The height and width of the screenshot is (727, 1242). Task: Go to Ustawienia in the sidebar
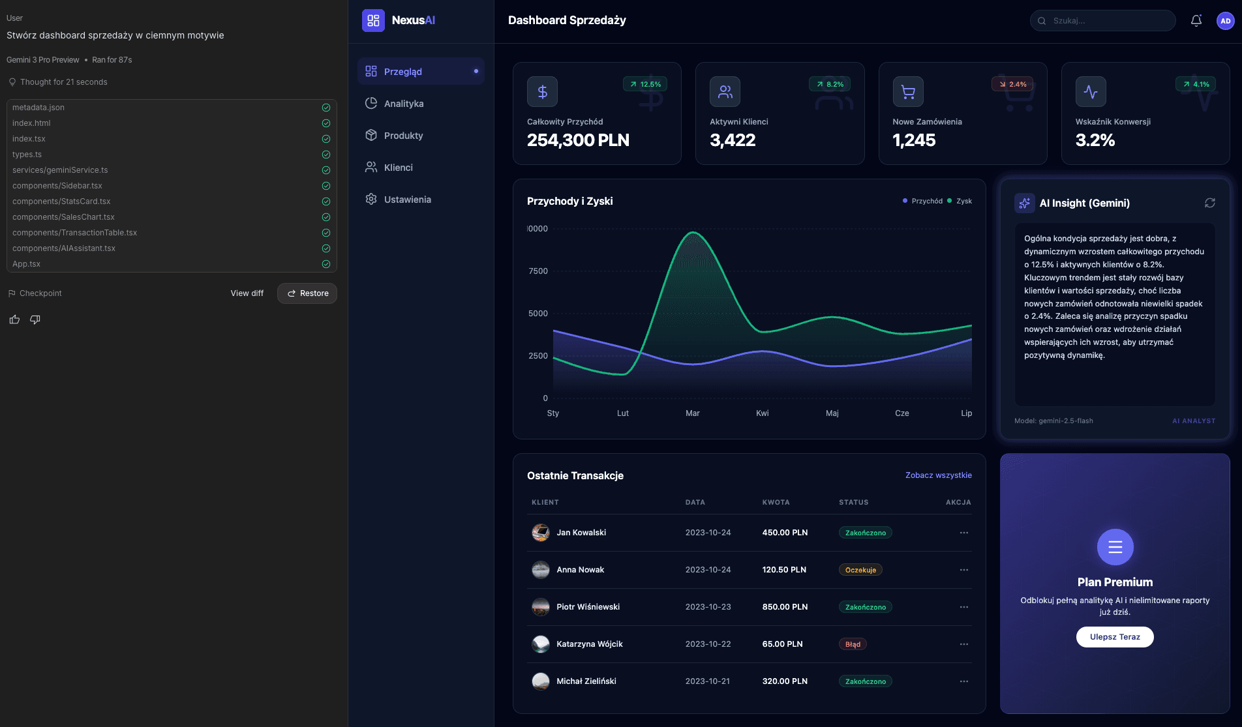tap(407, 200)
